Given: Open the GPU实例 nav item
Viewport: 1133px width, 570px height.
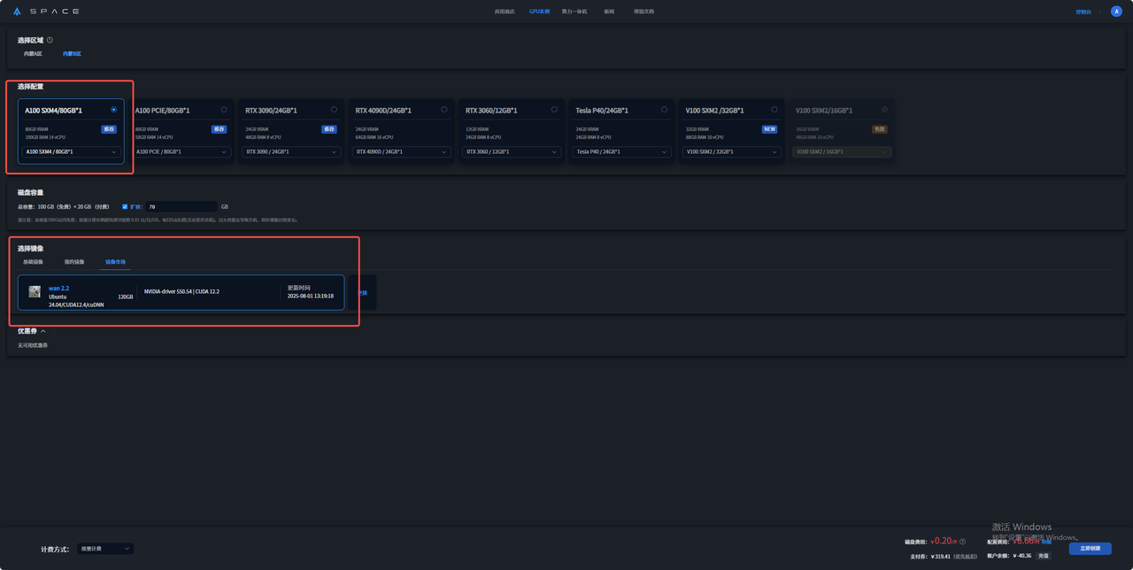Looking at the screenshot, I should point(539,12).
